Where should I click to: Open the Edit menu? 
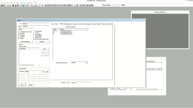pos(3,3)
